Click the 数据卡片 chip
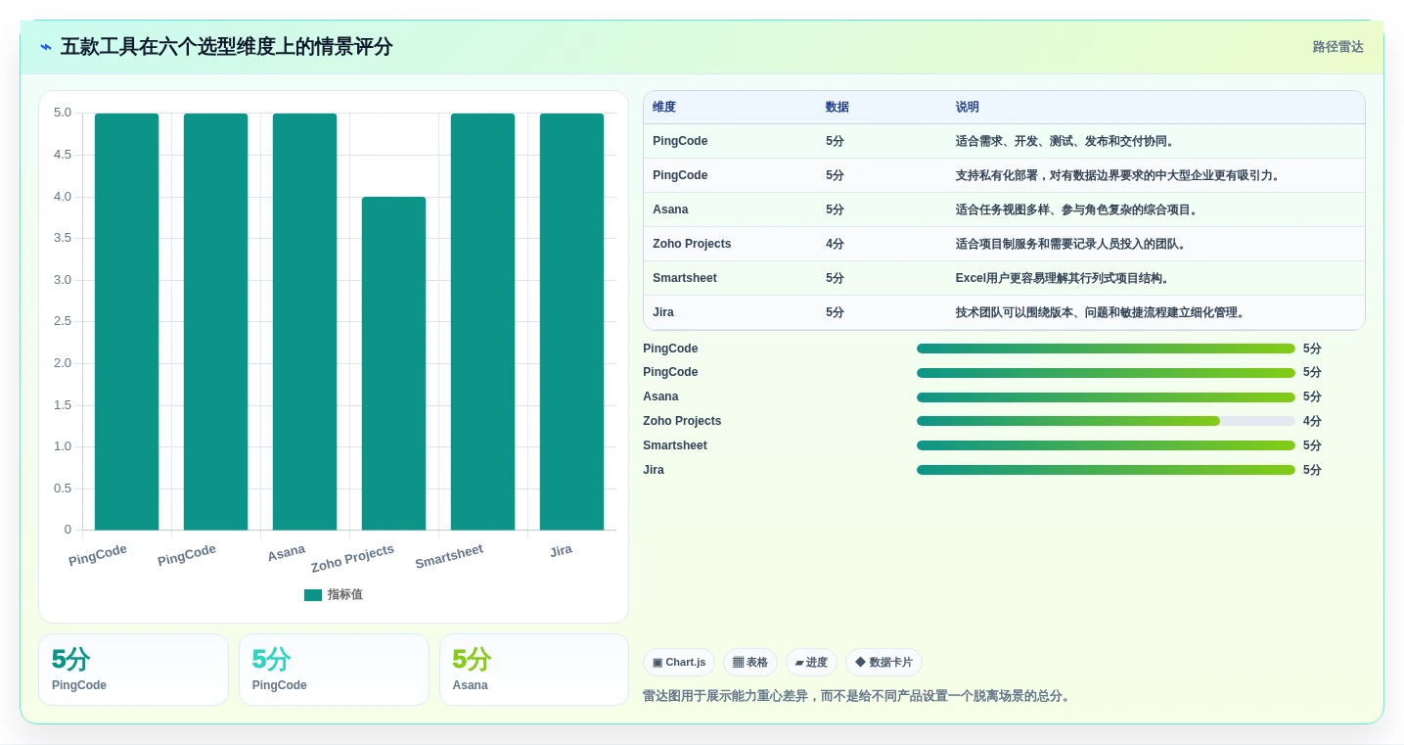This screenshot has height=745, width=1404. pyautogui.click(x=883, y=663)
